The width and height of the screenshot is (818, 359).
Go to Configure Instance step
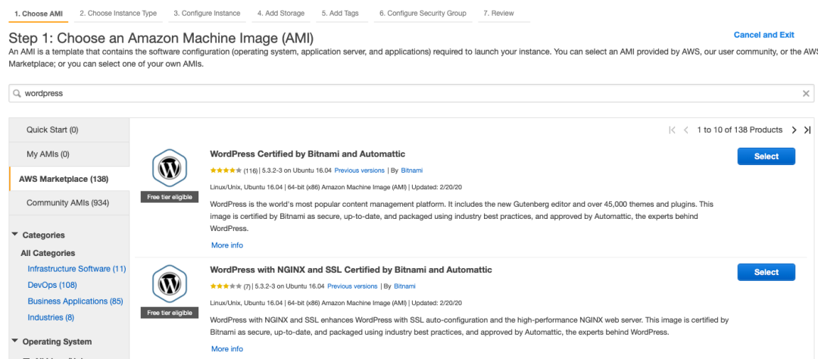pos(207,14)
